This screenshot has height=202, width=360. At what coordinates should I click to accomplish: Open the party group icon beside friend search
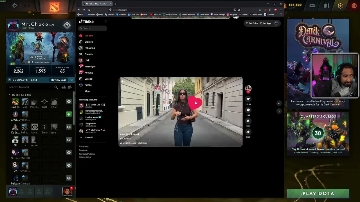click(69, 87)
